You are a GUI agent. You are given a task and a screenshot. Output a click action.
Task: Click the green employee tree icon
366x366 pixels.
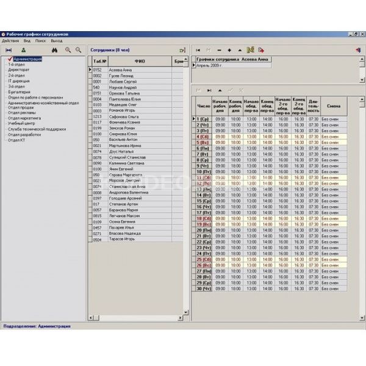click(23, 49)
